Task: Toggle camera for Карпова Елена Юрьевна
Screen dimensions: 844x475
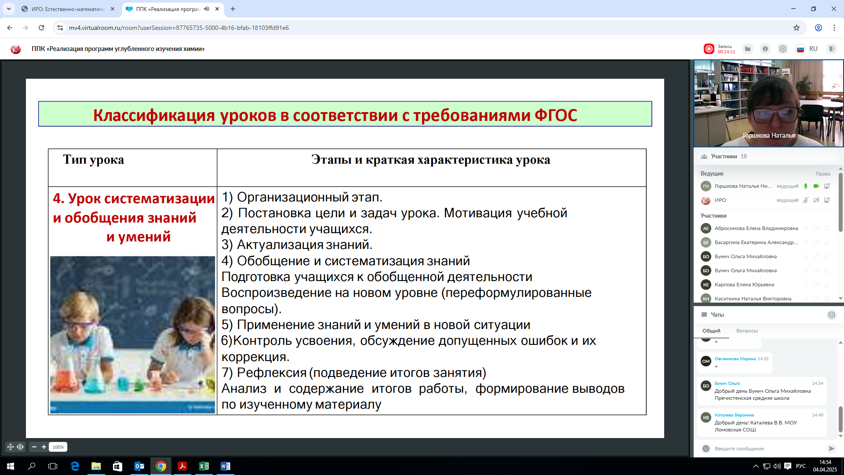Action: 816,285
